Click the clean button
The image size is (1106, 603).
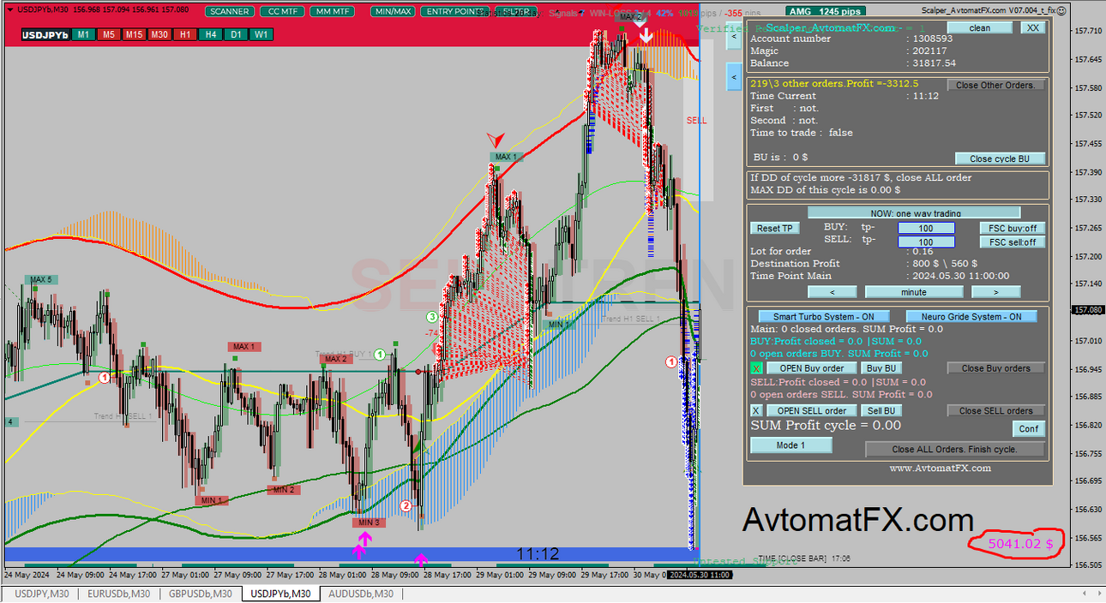click(x=979, y=27)
